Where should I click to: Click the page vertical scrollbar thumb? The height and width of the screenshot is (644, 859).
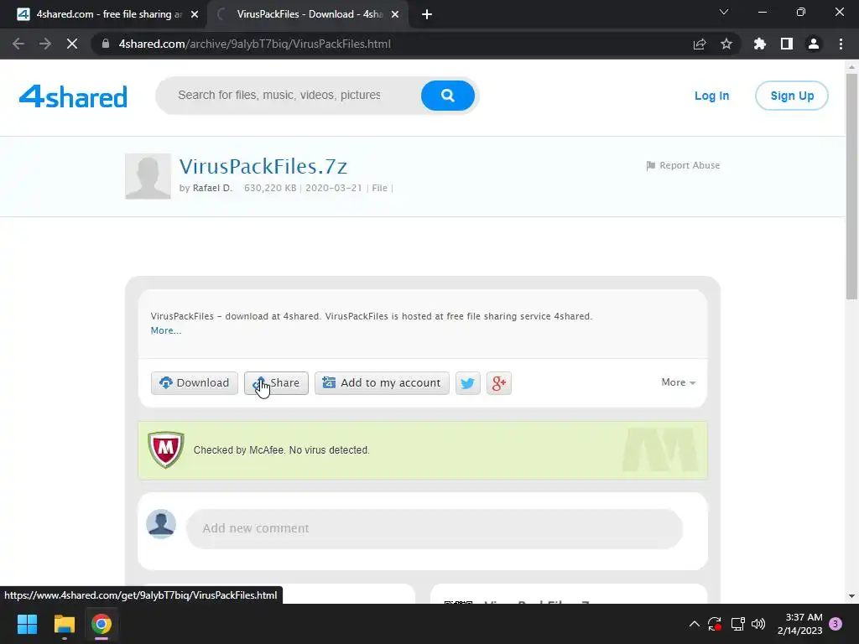pos(851,186)
